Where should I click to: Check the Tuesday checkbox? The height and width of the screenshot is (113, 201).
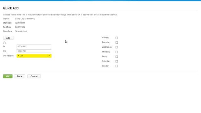click(117, 43)
